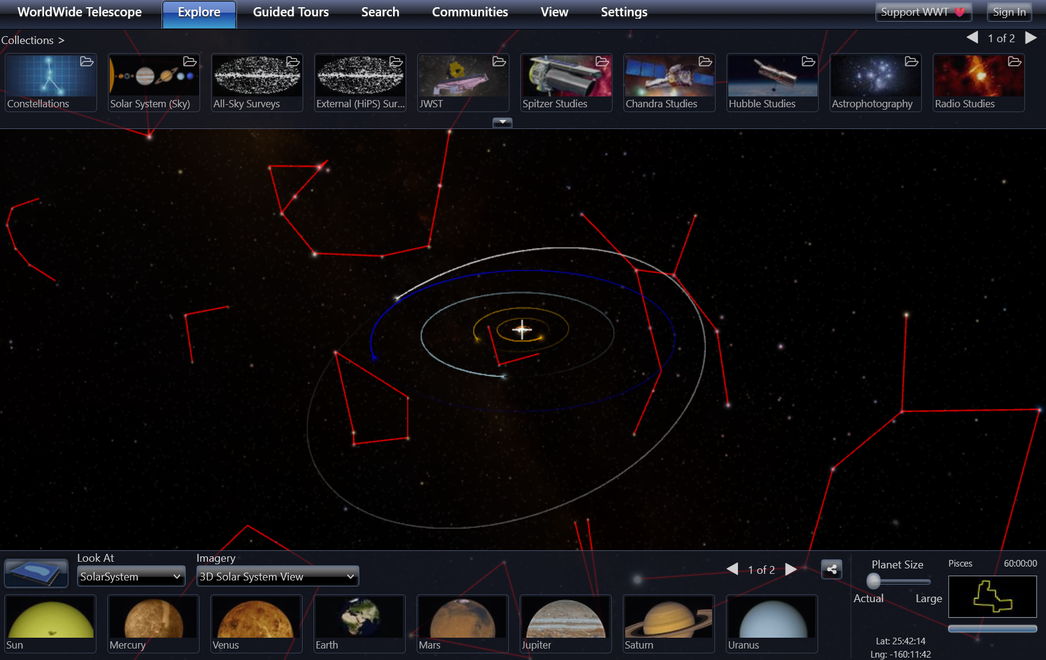Screen dimensions: 1046x660
Task: Click the layer manager map icon
Action: click(x=36, y=573)
